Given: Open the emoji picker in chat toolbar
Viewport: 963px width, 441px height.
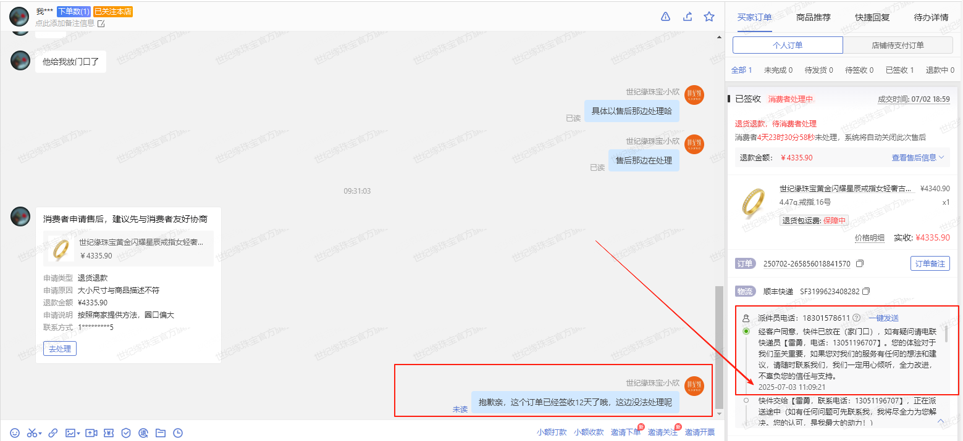Looking at the screenshot, I should (x=15, y=433).
